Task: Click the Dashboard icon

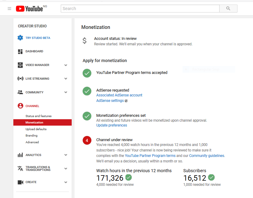Action: coord(20,51)
